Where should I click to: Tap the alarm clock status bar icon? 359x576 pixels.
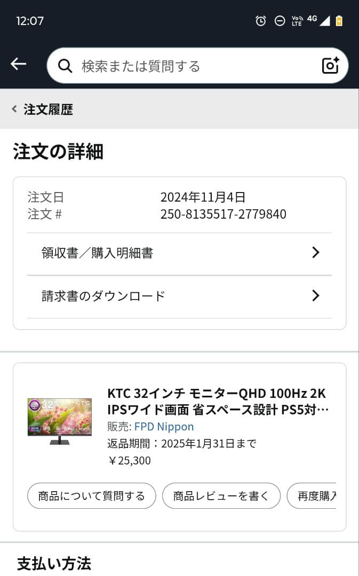pos(261,21)
